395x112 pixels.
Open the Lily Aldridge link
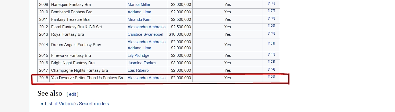click(x=139, y=55)
